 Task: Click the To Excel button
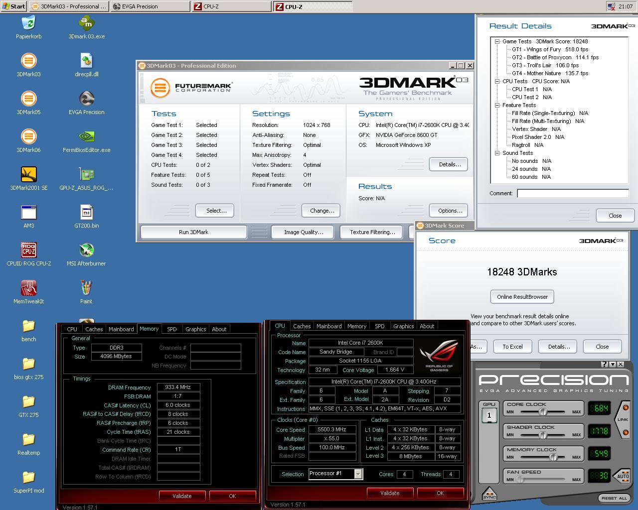[512, 347]
